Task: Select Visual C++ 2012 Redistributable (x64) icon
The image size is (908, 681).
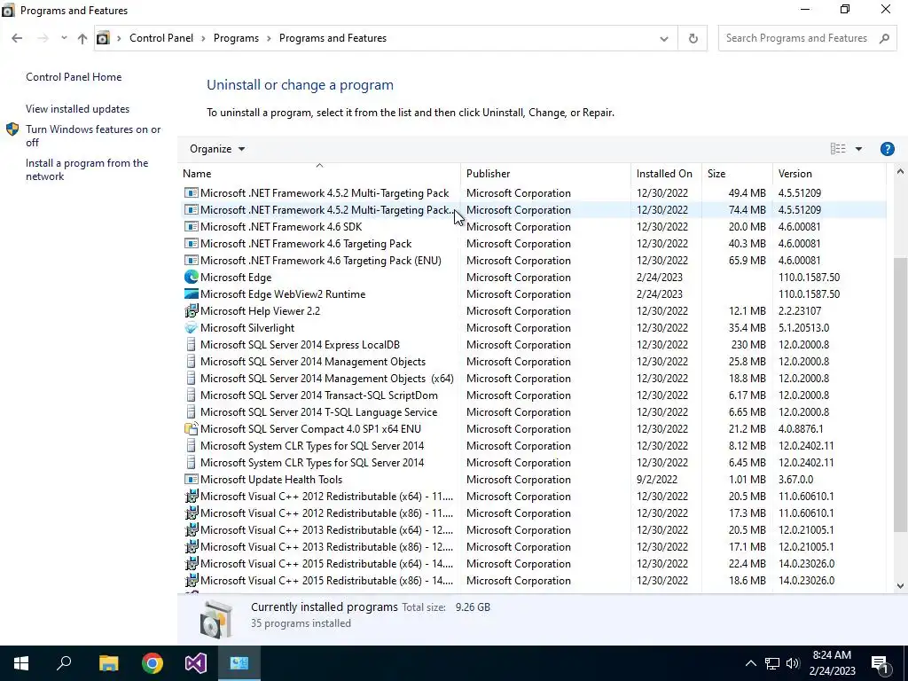Action: tap(192, 497)
